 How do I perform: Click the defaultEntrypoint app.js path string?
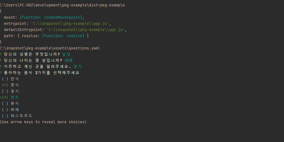click(86, 30)
